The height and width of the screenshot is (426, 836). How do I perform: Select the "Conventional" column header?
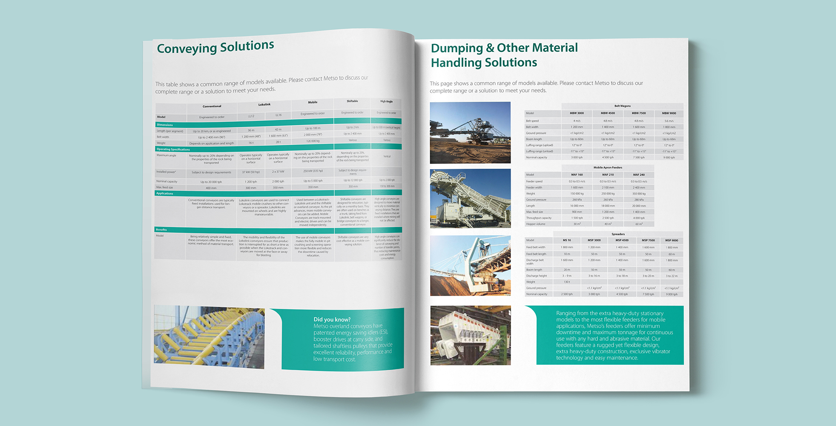point(212,106)
